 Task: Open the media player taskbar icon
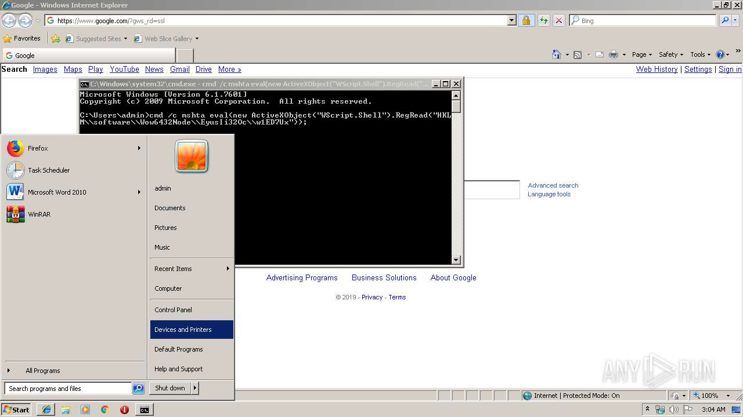85,409
